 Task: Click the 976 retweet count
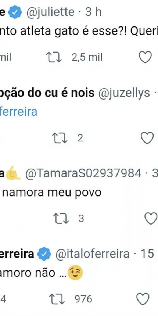coord(83,299)
